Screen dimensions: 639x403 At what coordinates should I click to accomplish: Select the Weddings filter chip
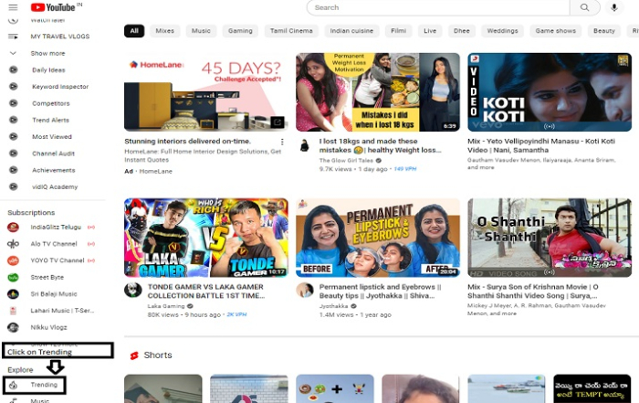pos(502,30)
